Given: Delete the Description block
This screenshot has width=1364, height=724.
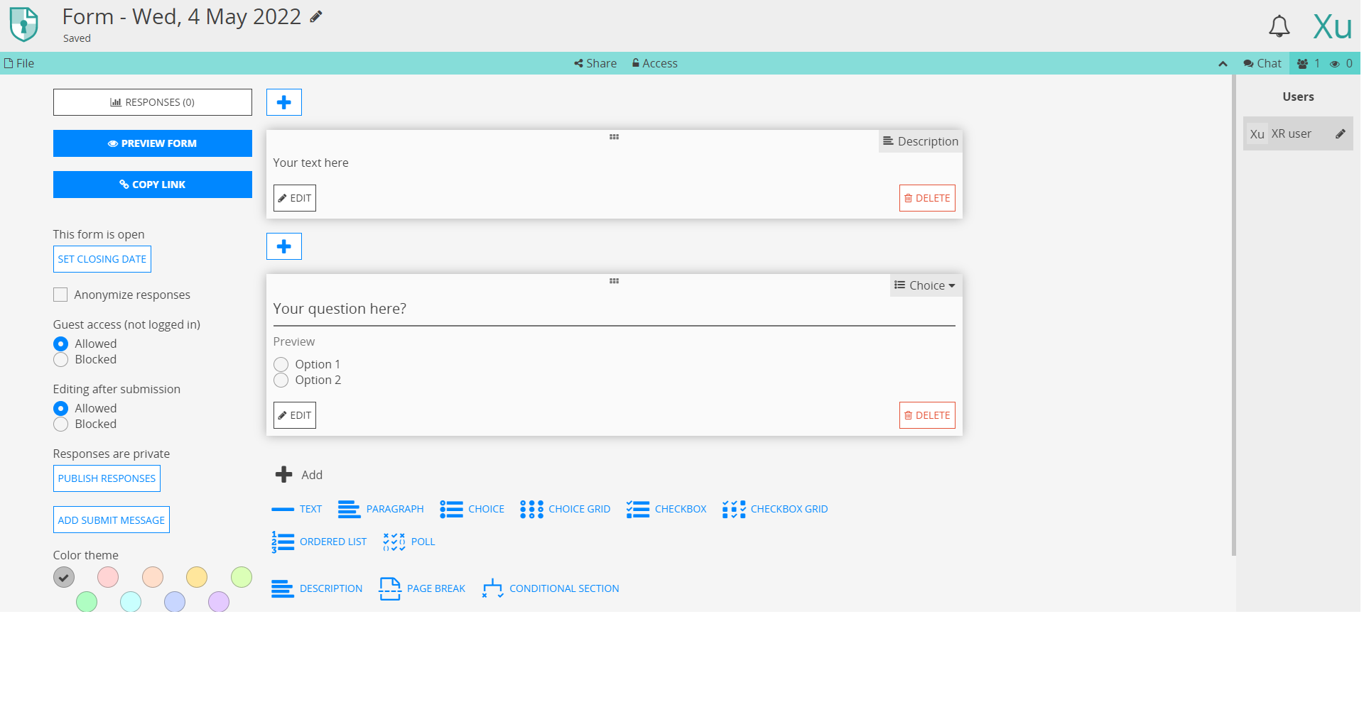Looking at the screenshot, I should click(x=927, y=198).
